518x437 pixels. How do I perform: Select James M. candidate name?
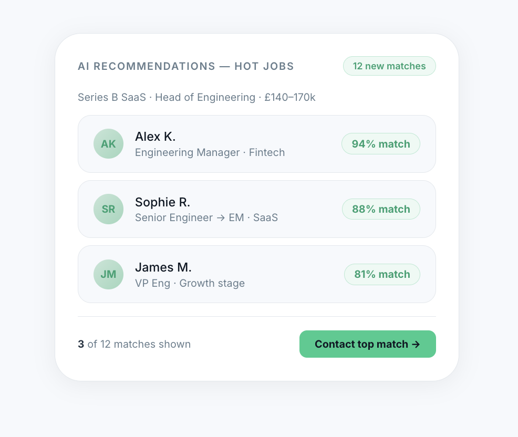[163, 267]
